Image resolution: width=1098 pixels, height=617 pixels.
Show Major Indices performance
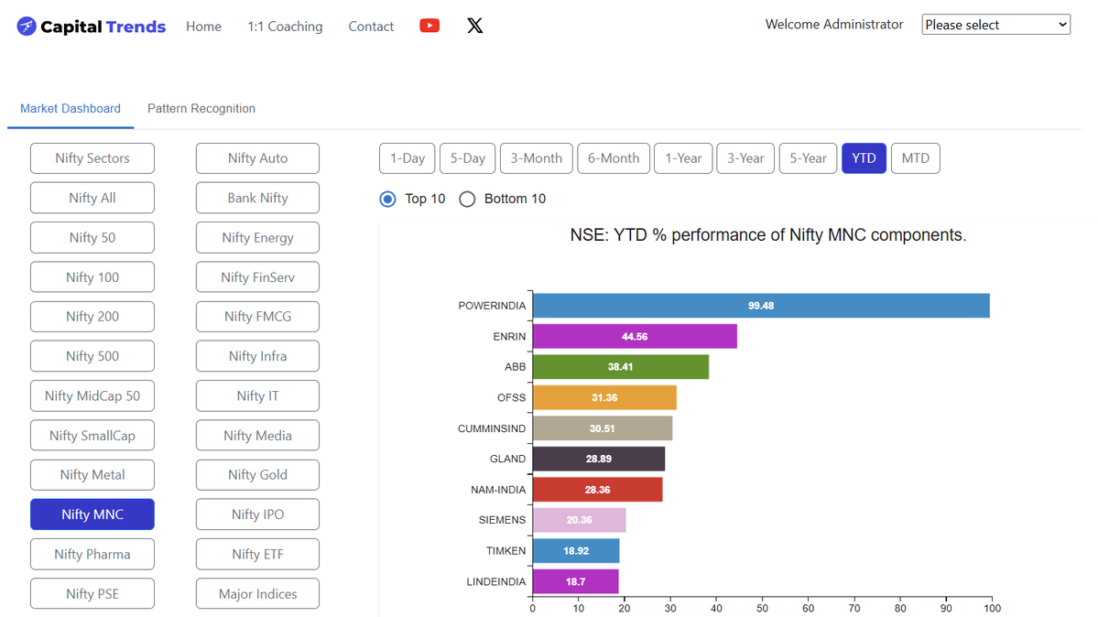click(x=257, y=594)
